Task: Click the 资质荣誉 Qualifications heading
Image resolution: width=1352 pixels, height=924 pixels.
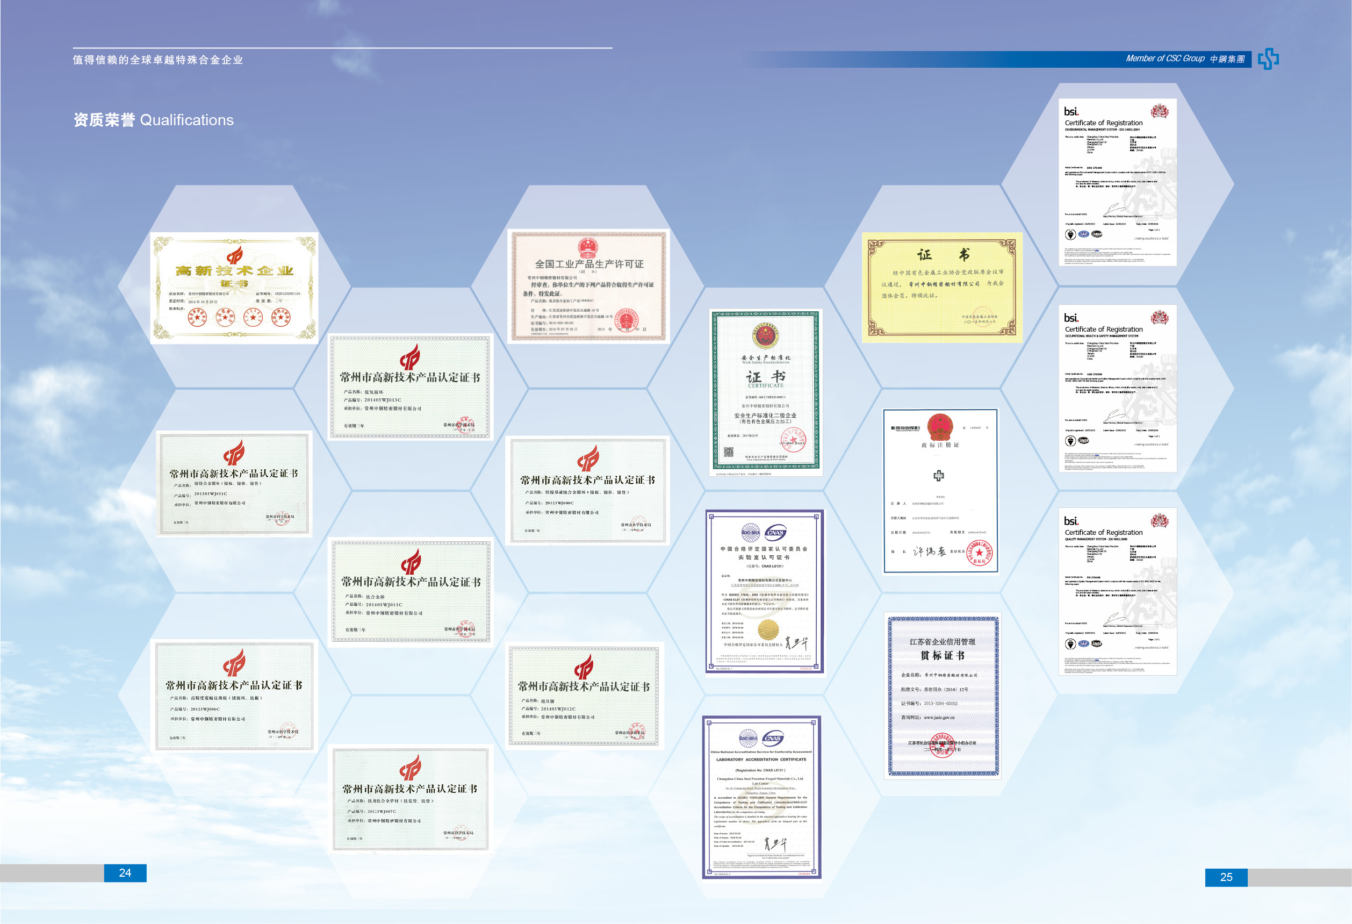Action: (154, 120)
